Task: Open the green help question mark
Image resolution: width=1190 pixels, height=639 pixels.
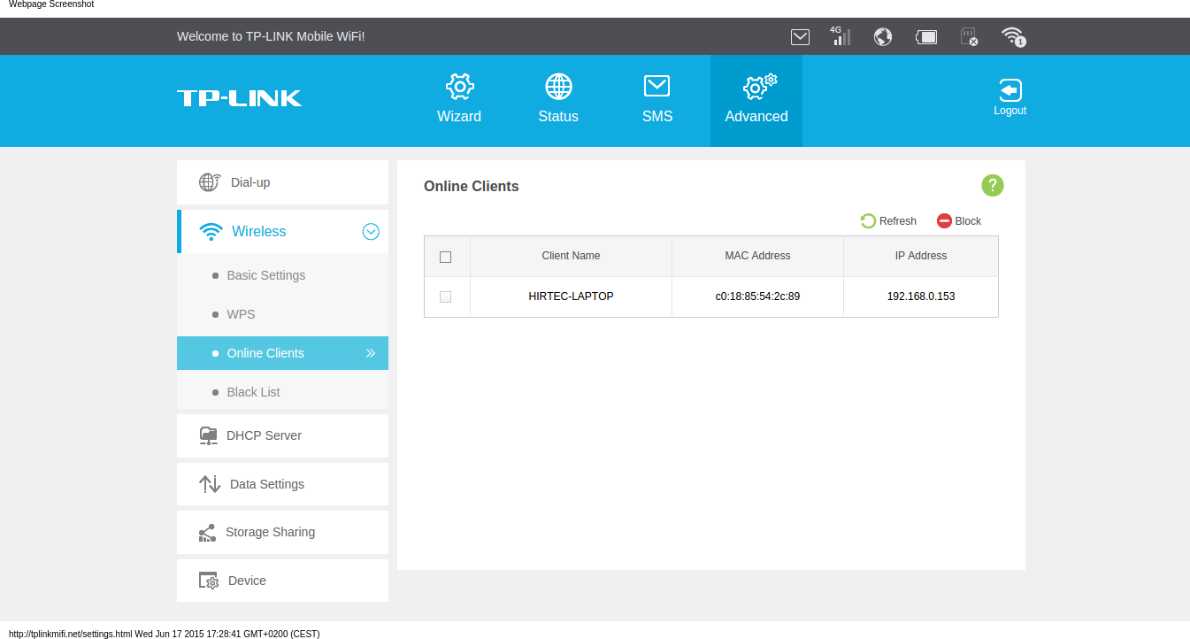Action: tap(992, 185)
